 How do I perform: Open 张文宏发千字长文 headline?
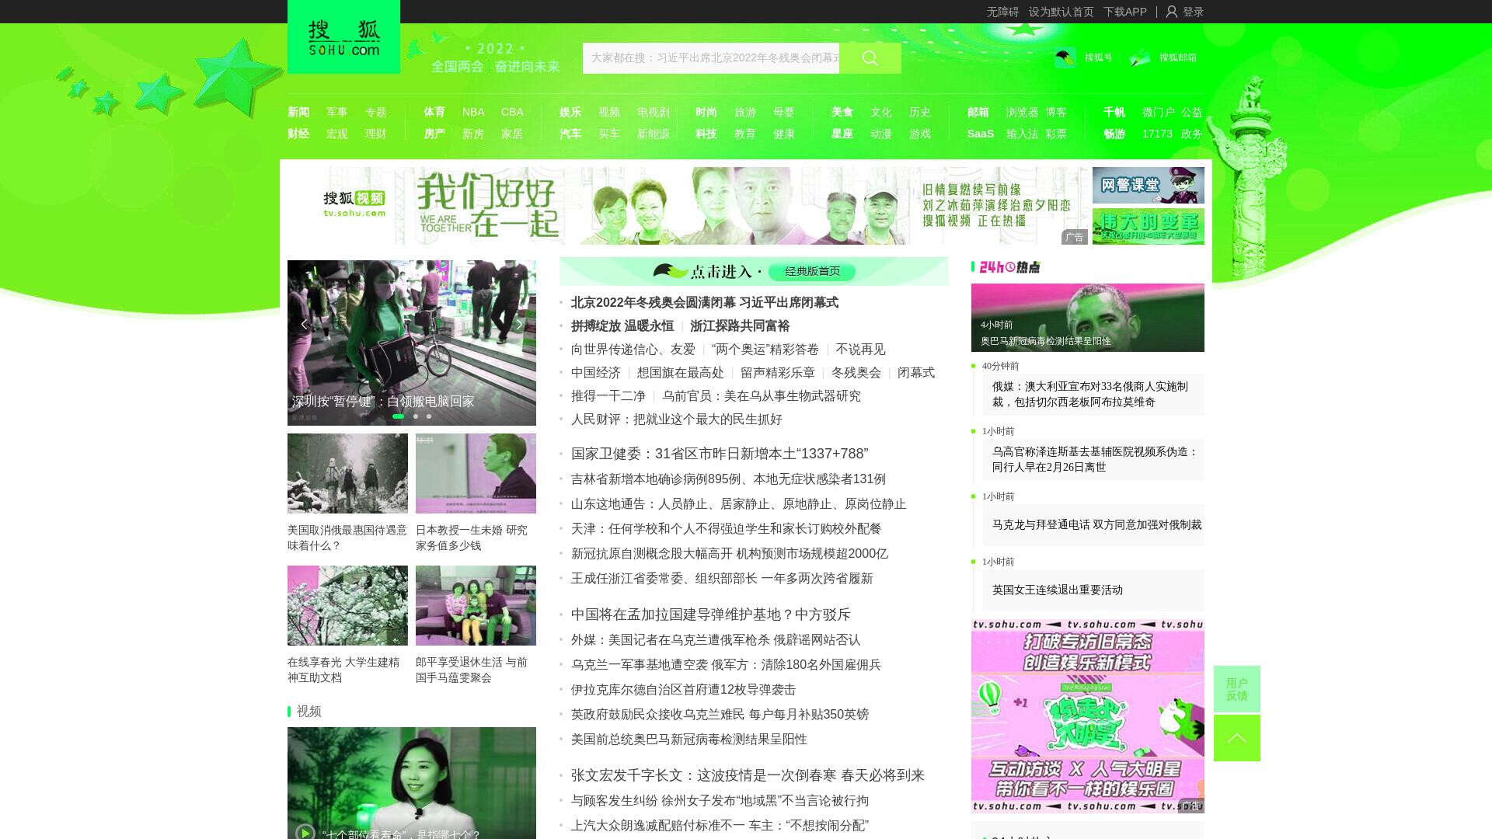point(748,775)
